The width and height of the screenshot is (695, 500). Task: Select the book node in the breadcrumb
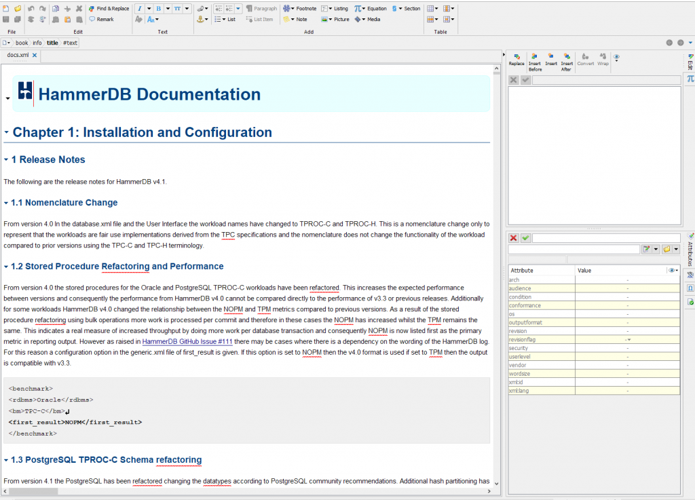click(21, 42)
